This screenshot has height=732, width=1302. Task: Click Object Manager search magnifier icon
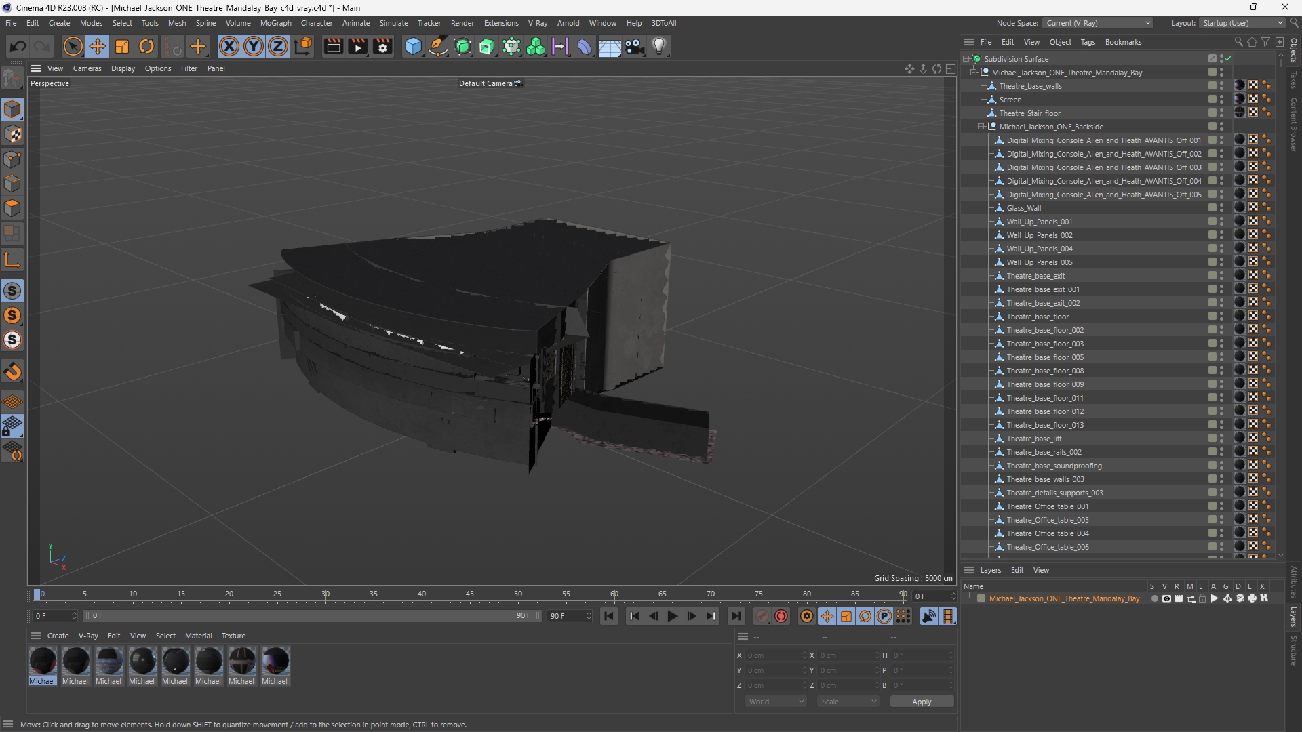click(1239, 42)
